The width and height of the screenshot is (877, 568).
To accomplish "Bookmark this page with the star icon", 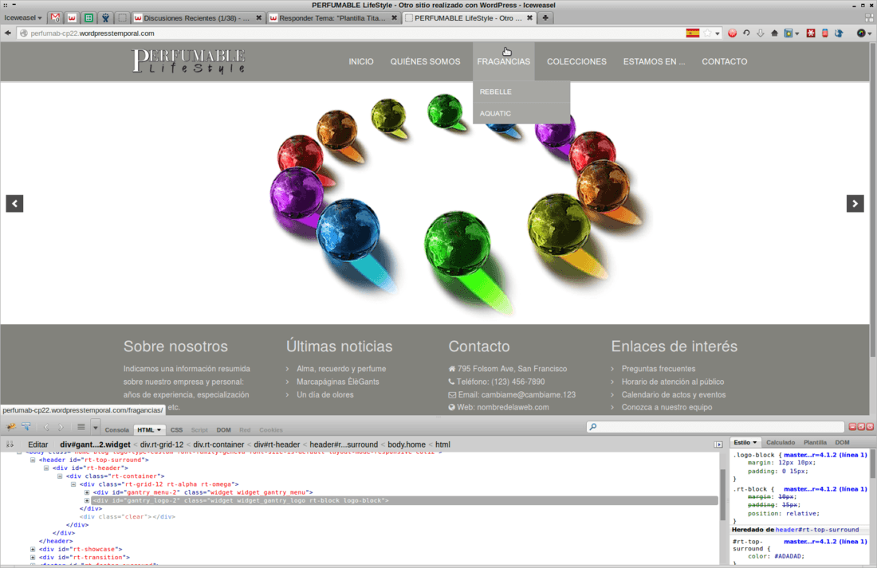I will pos(707,33).
